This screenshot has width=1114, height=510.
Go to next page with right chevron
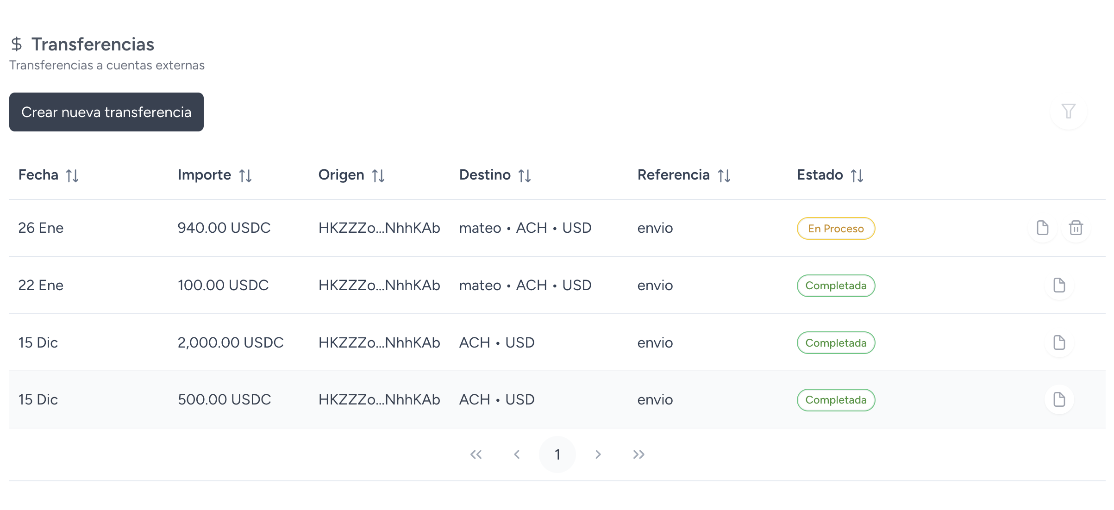[x=598, y=454]
